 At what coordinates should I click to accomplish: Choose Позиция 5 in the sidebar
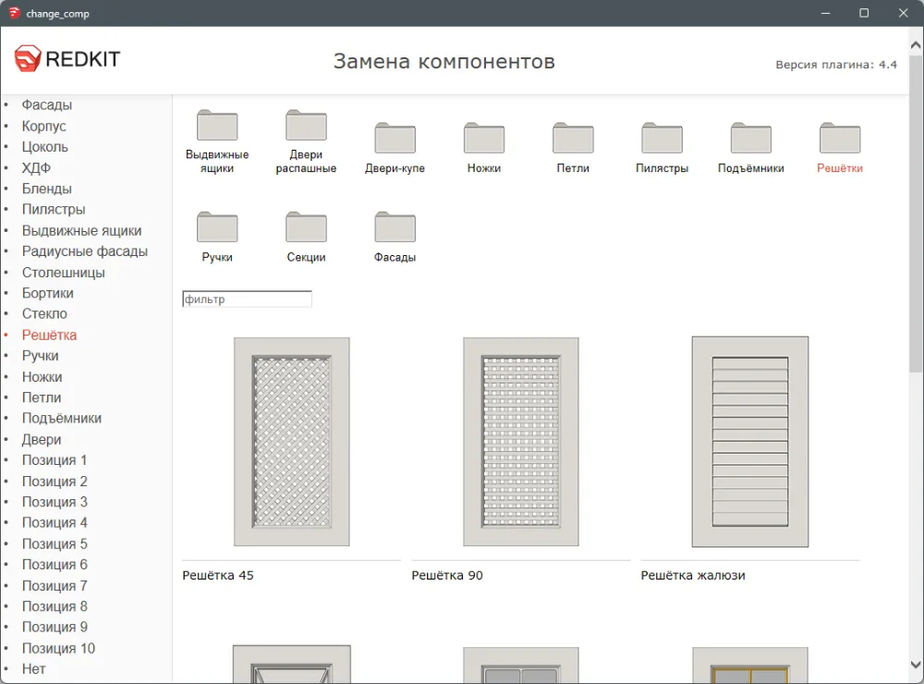click(x=55, y=544)
